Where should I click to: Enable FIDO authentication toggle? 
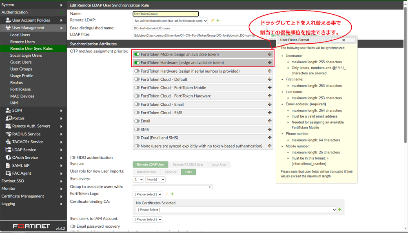[x=73, y=158]
